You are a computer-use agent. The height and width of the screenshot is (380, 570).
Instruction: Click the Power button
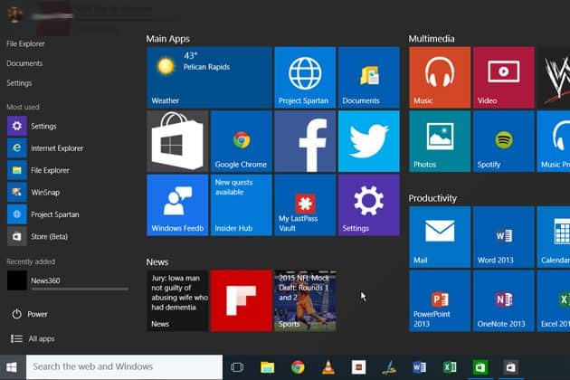(37, 315)
